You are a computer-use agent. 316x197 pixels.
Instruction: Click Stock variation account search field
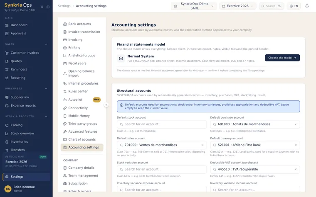coord(162,169)
